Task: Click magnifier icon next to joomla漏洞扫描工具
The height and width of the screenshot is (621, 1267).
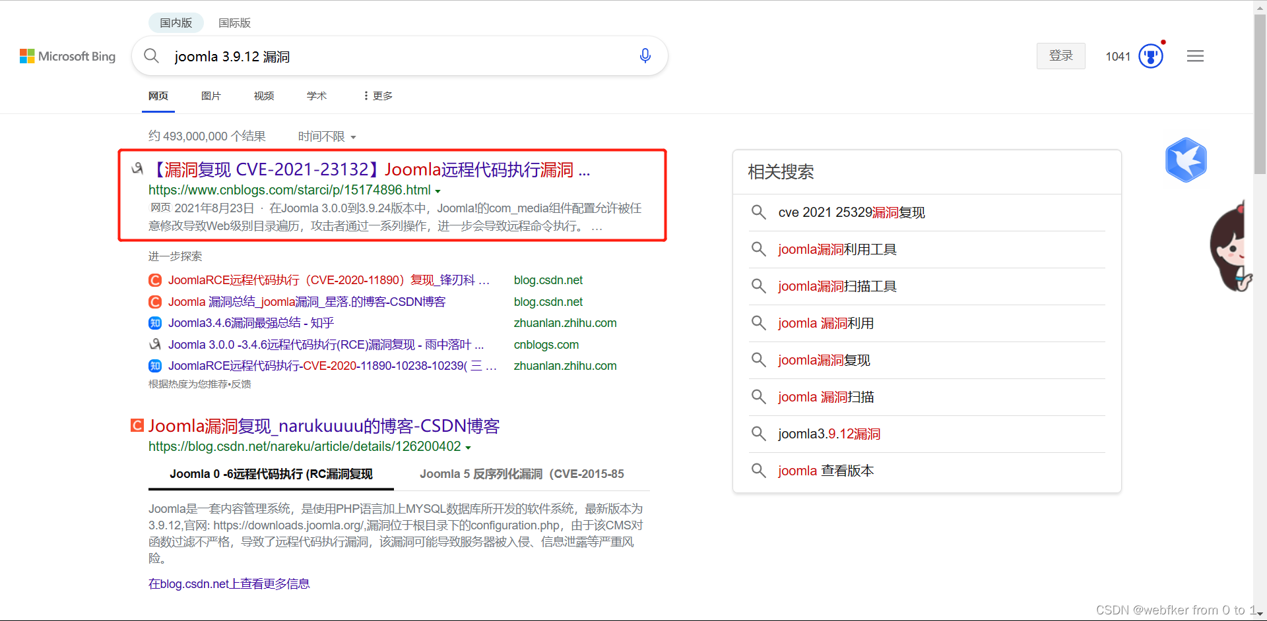Action: pyautogui.click(x=759, y=286)
